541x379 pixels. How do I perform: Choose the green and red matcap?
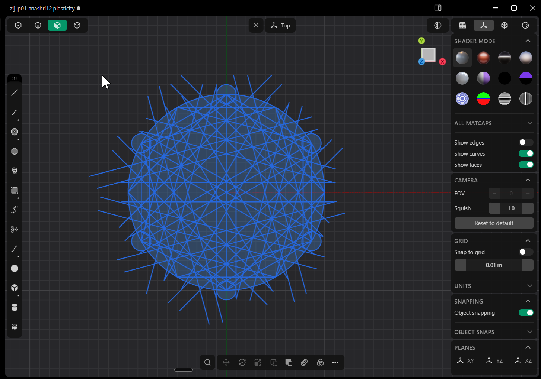click(x=483, y=98)
